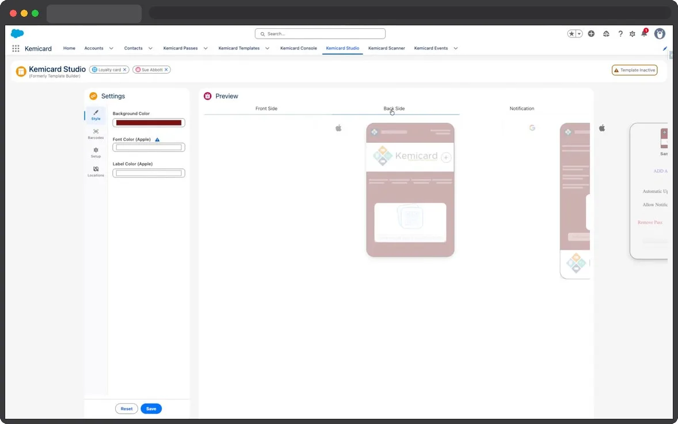
Task: Switch to the Front Side preview tab
Action: (266, 109)
